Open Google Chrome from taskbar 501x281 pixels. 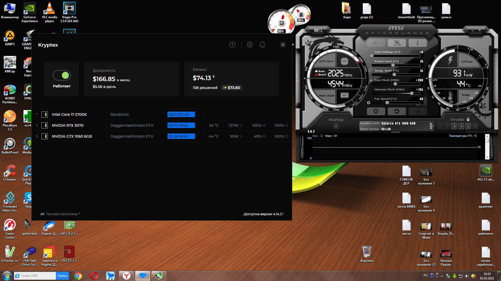click(78, 276)
